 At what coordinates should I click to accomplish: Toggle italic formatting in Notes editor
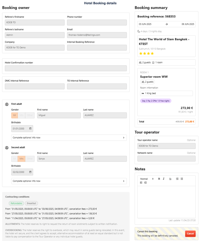[x=163, y=179]
